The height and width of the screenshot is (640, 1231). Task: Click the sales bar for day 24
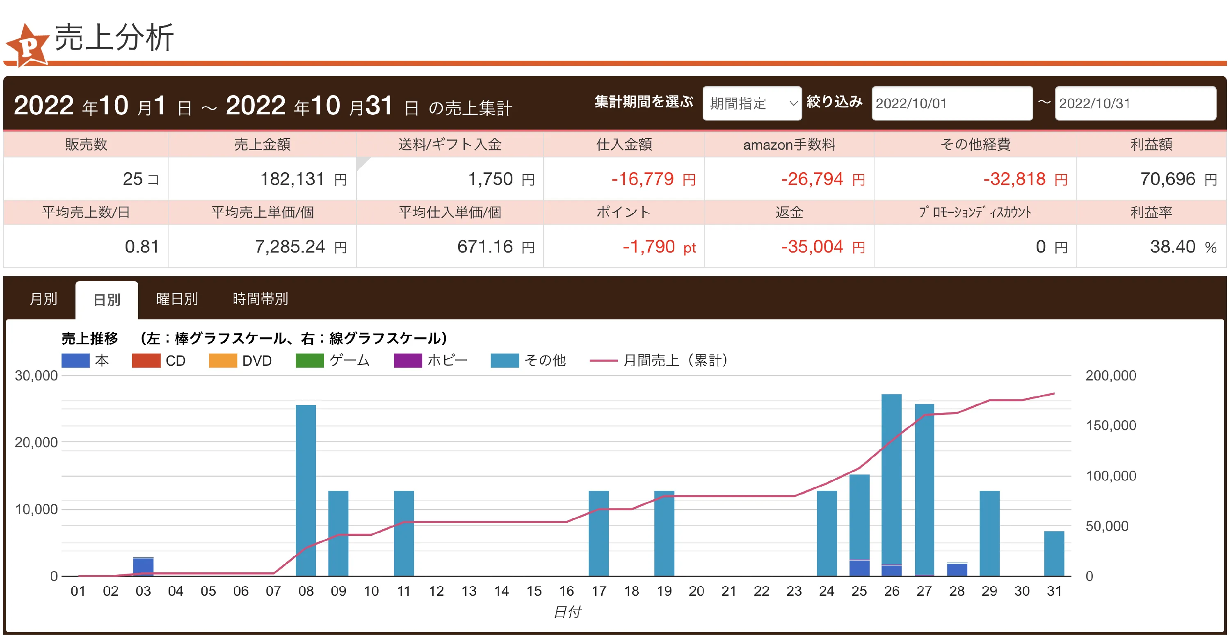(827, 533)
